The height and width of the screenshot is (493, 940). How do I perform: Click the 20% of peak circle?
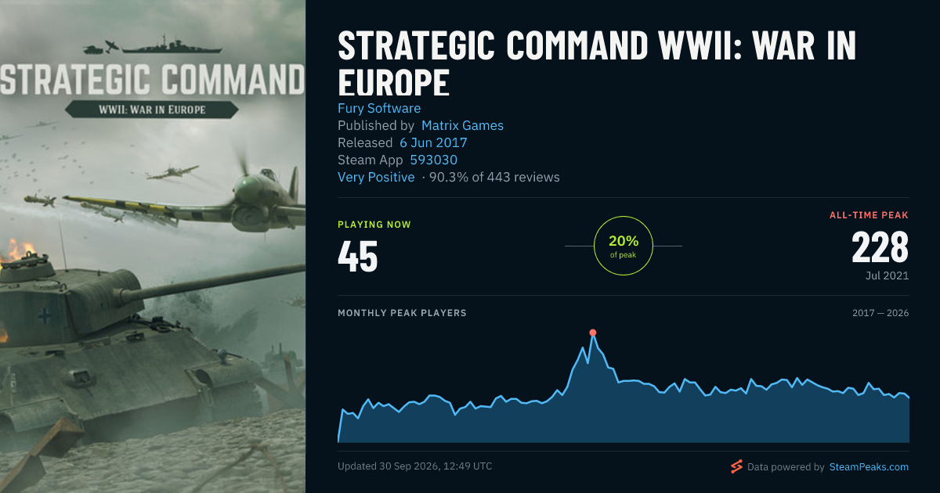pos(624,246)
